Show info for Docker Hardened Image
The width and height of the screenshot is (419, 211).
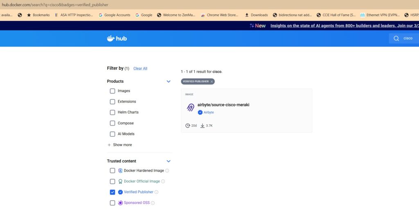[167, 171]
